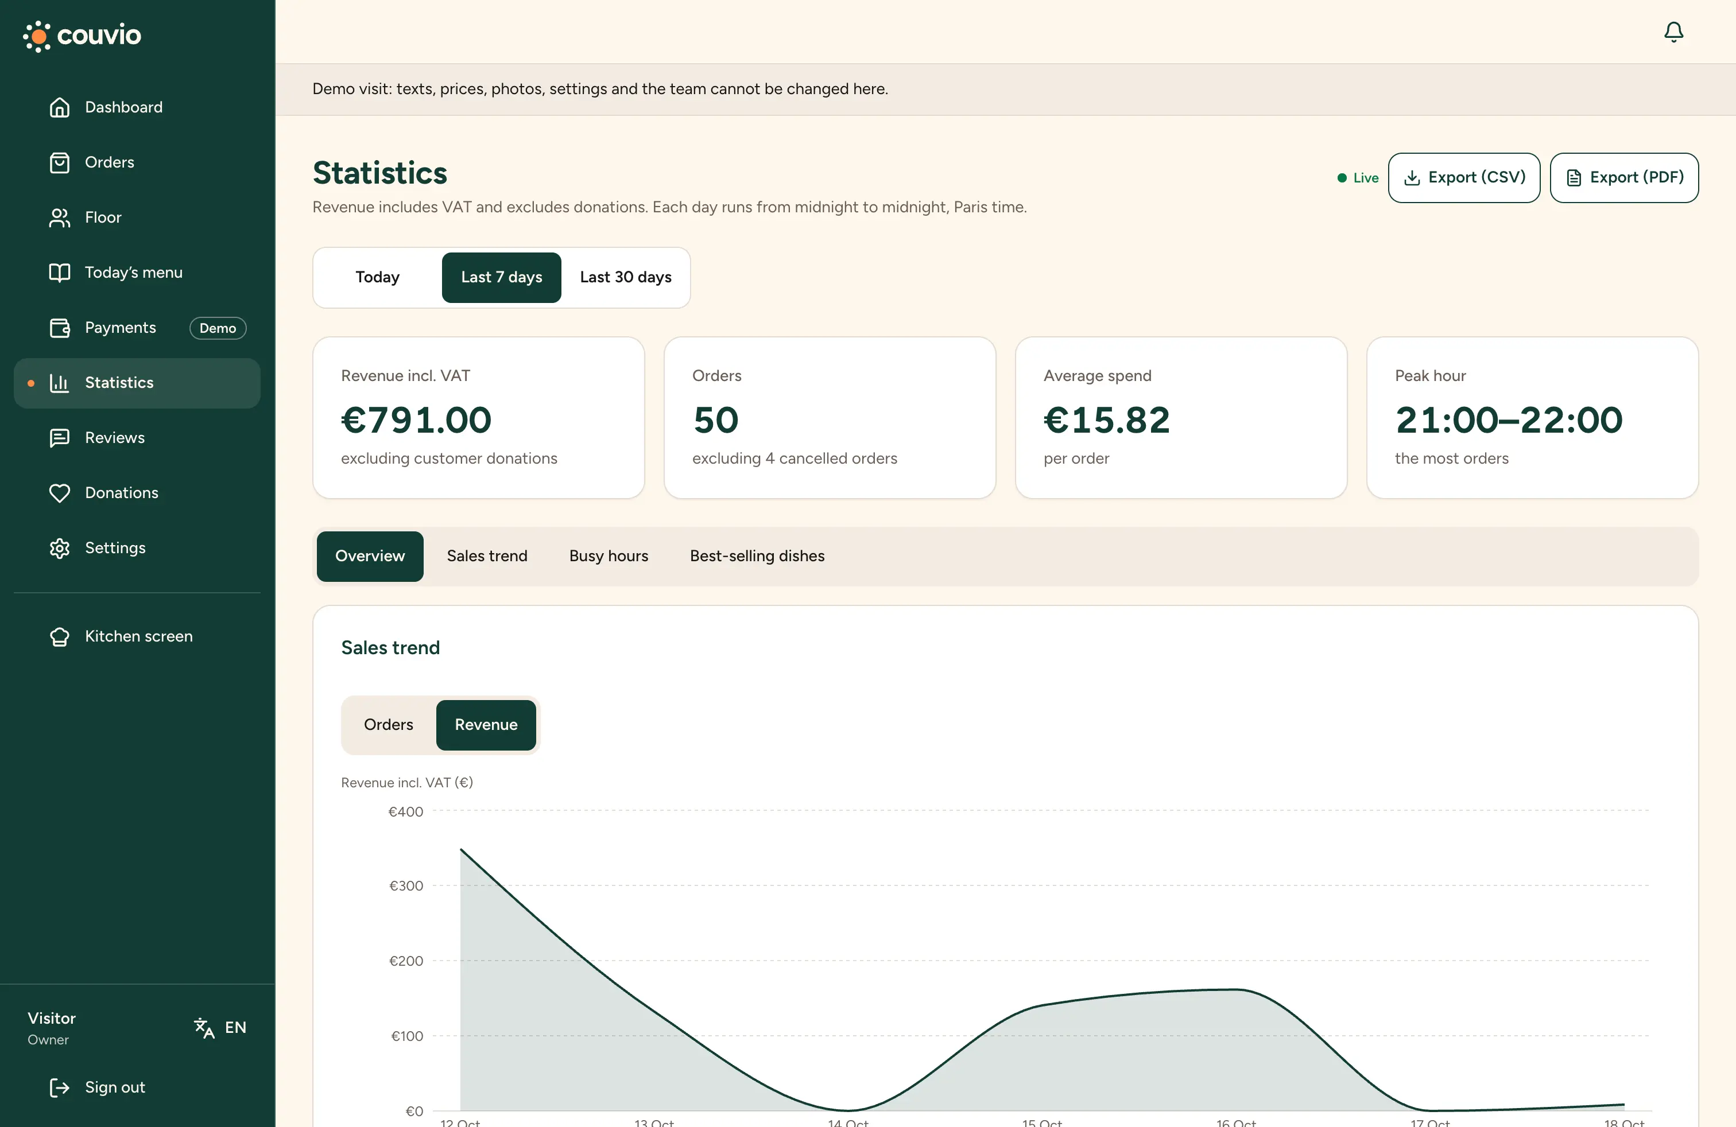The width and height of the screenshot is (1736, 1127).
Task: Select the Last 30 days range
Action: tap(626, 277)
